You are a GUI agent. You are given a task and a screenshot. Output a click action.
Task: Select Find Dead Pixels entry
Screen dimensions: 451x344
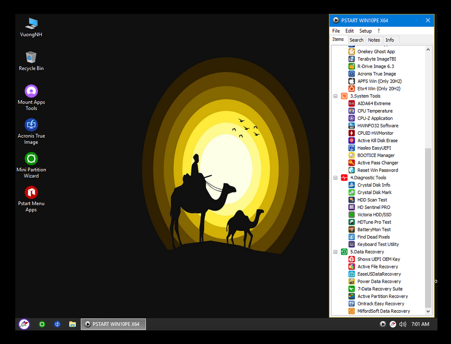pyautogui.click(x=374, y=237)
